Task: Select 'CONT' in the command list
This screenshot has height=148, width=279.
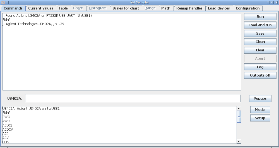Action: [x=7, y=142]
